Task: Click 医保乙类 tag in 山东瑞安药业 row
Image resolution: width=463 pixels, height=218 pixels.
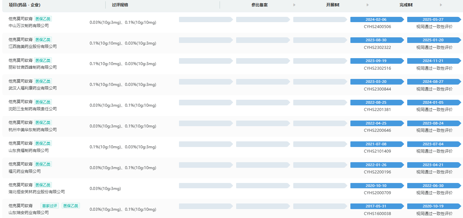Action: coord(71,206)
